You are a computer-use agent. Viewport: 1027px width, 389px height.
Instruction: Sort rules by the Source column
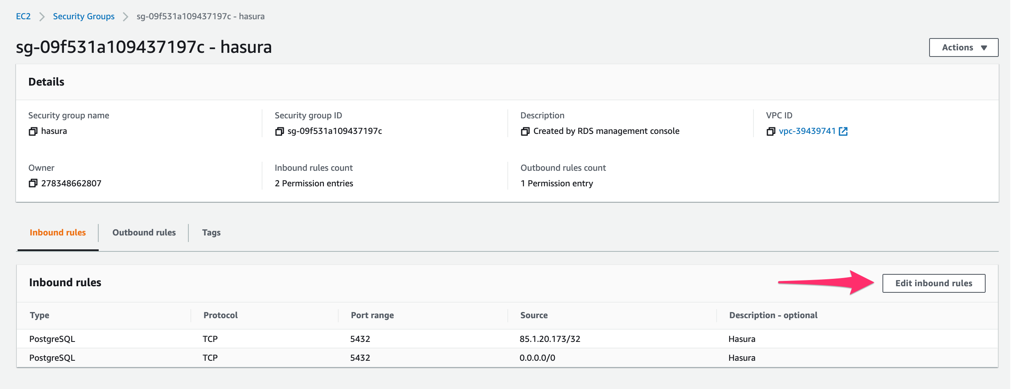(533, 315)
